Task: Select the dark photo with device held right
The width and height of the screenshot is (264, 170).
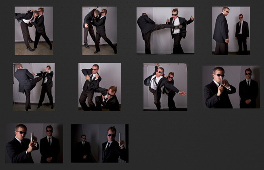Action: pos(100,143)
